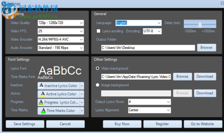Open the Lyrics Alignment dropdown

tap(150, 110)
